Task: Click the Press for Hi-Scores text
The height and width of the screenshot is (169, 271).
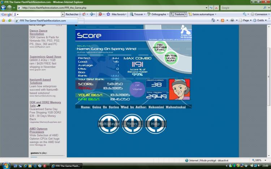Action: (186, 36)
